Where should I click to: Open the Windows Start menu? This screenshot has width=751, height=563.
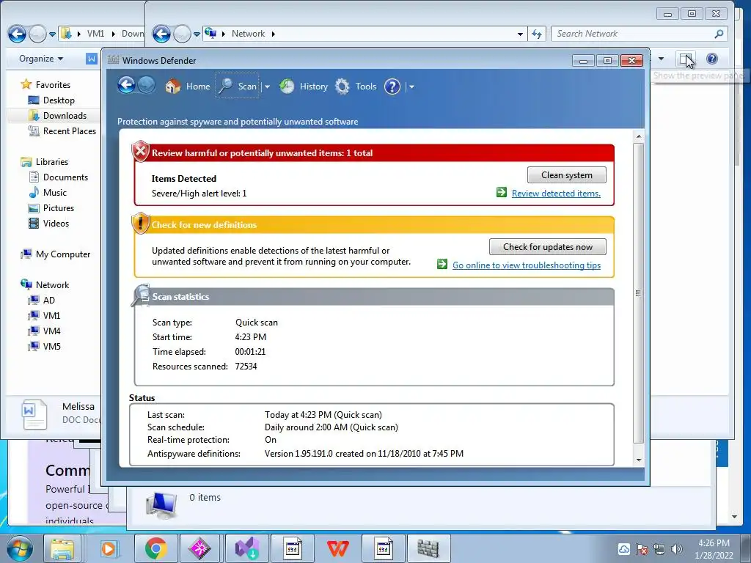coord(20,548)
